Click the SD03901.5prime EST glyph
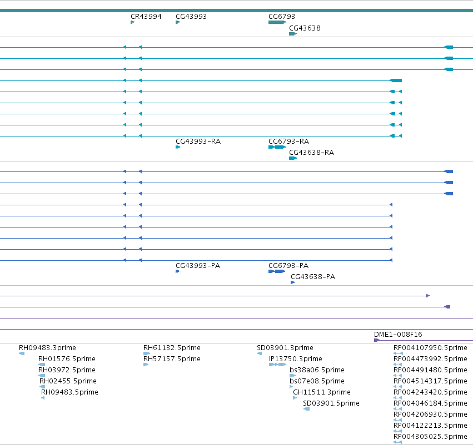This screenshot has width=473, height=445. (x=306, y=409)
